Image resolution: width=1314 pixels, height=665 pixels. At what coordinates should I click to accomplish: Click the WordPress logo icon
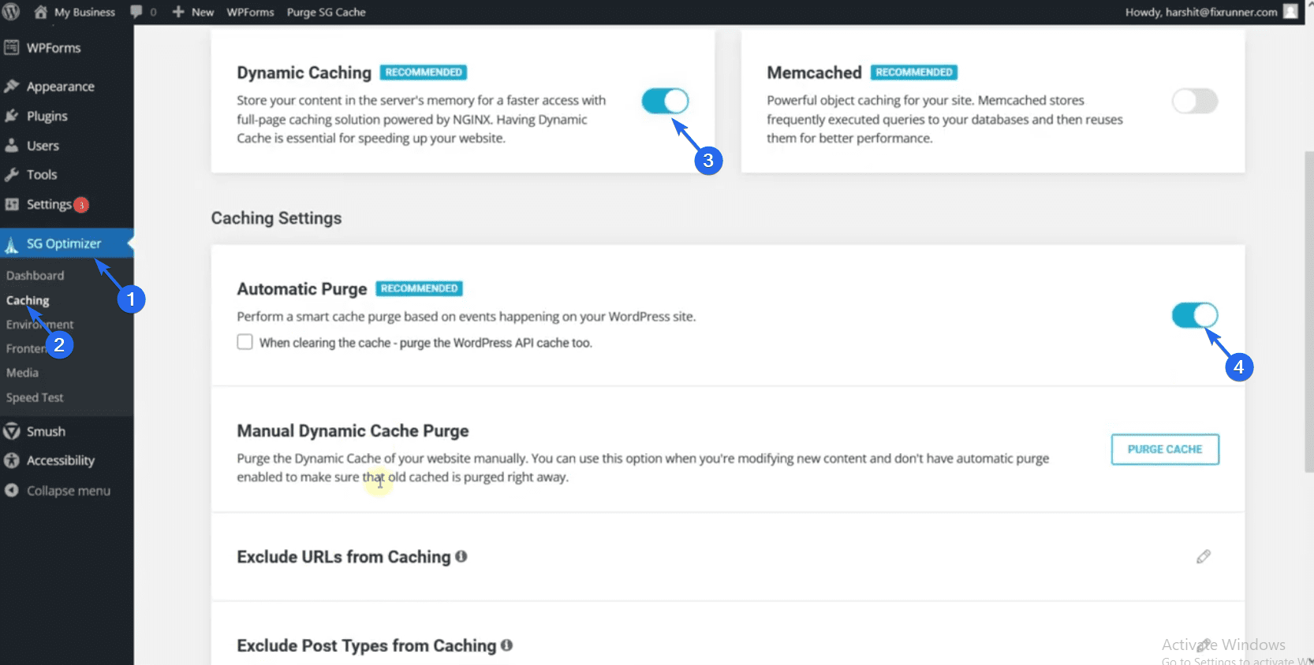11,12
